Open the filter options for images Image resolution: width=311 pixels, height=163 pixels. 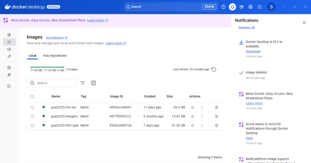point(83,83)
